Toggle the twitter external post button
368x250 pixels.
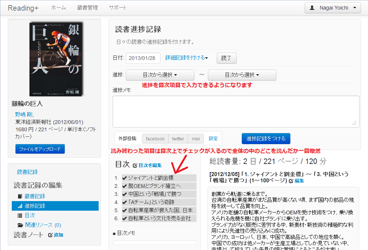[x=178, y=139]
